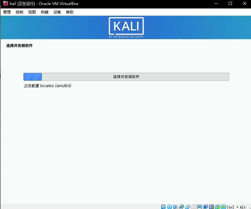Click the bold heading 选择并安装软件
The image size is (251, 209).
point(19,46)
